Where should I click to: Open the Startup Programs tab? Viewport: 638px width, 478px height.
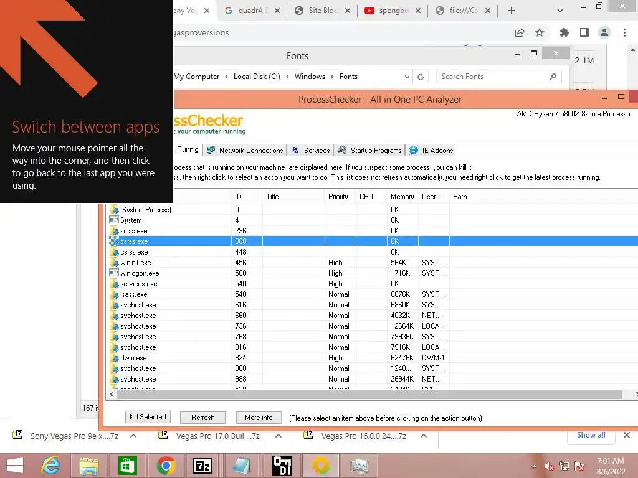369,151
